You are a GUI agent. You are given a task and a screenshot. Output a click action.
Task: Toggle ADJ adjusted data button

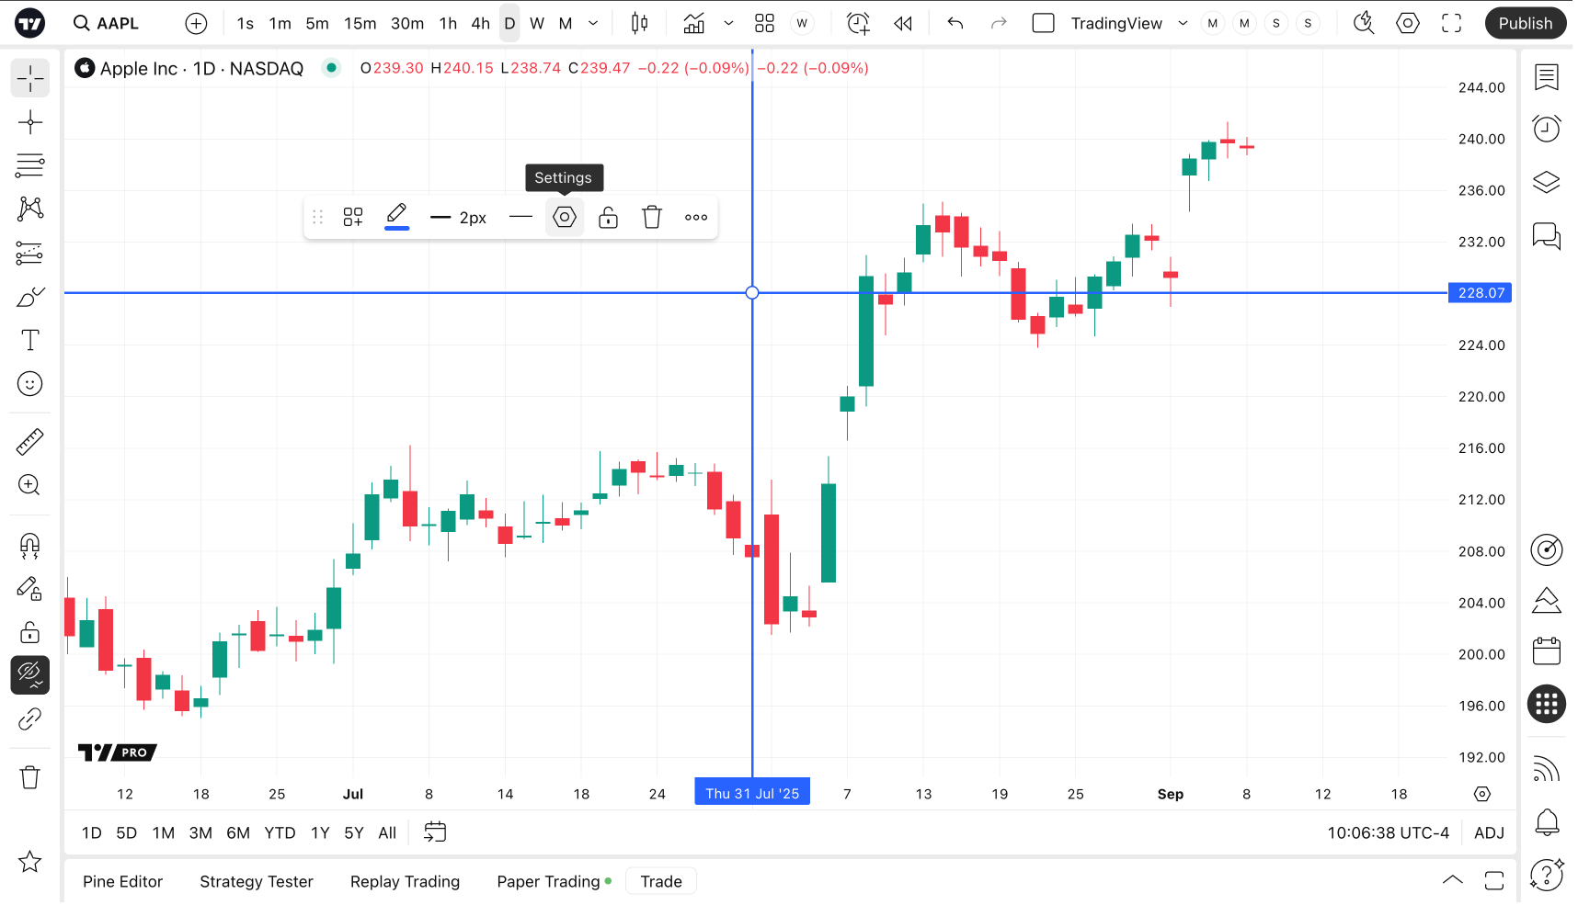pyautogui.click(x=1489, y=833)
